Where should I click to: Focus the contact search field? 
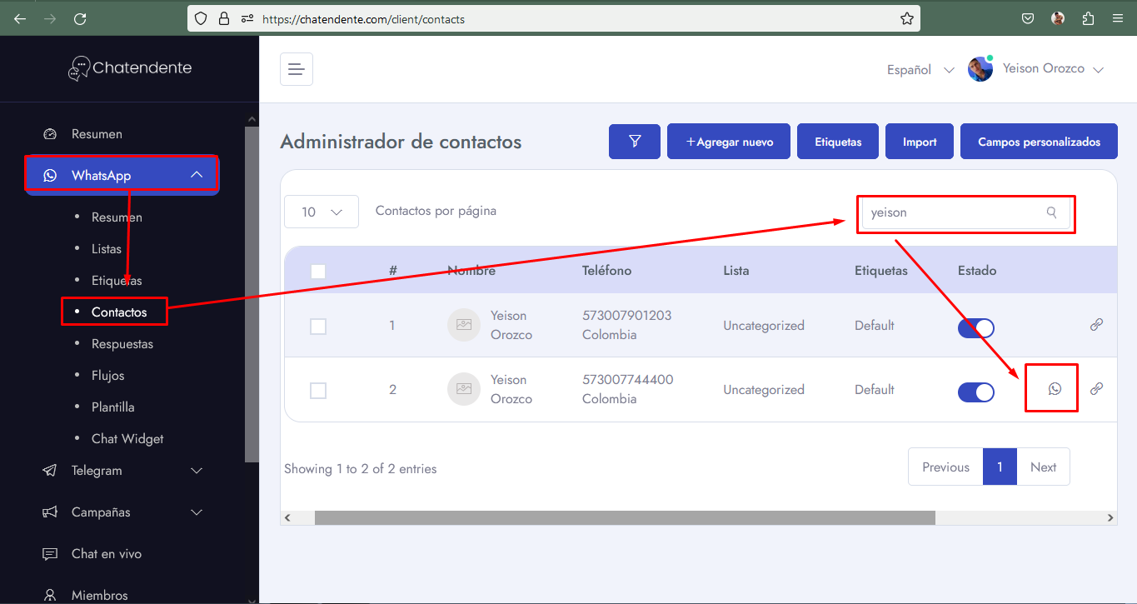click(966, 212)
